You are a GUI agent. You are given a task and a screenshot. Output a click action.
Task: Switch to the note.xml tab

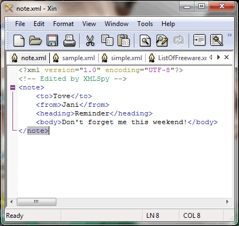(29, 58)
